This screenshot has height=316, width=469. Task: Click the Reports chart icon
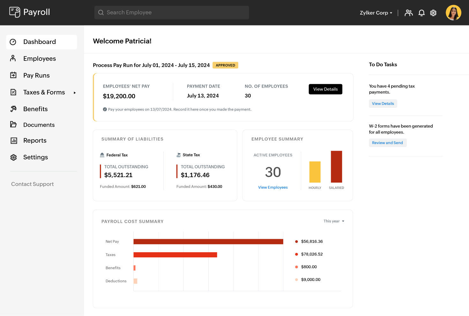(13, 140)
